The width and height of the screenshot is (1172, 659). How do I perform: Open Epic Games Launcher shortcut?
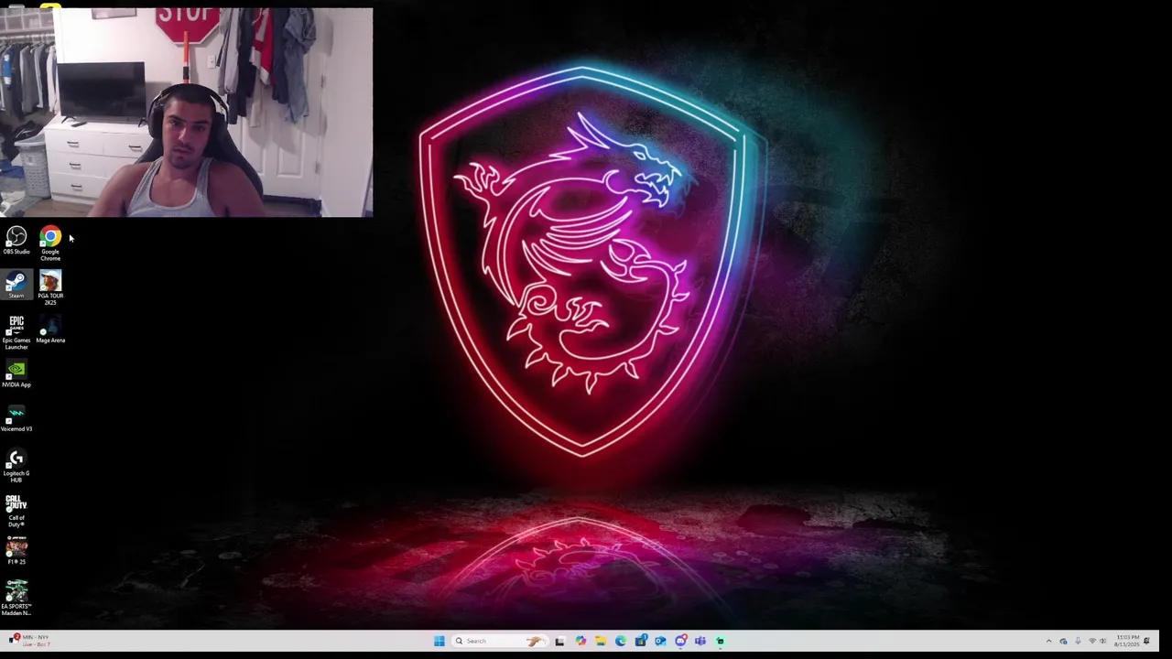(x=16, y=333)
